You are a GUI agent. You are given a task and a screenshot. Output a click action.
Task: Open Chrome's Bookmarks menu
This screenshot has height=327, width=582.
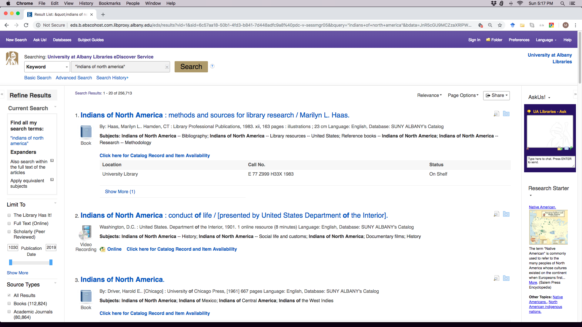[x=109, y=3]
